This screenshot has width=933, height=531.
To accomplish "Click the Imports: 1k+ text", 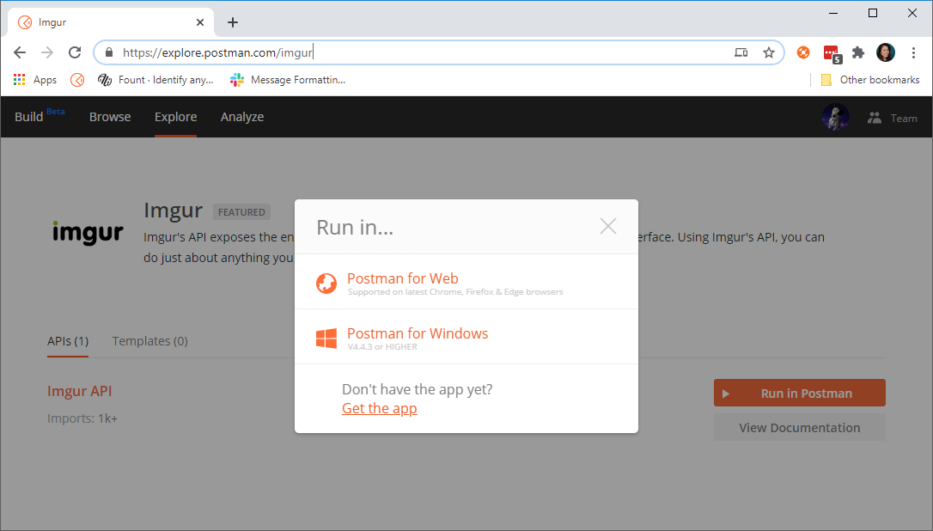I will pos(82,418).
